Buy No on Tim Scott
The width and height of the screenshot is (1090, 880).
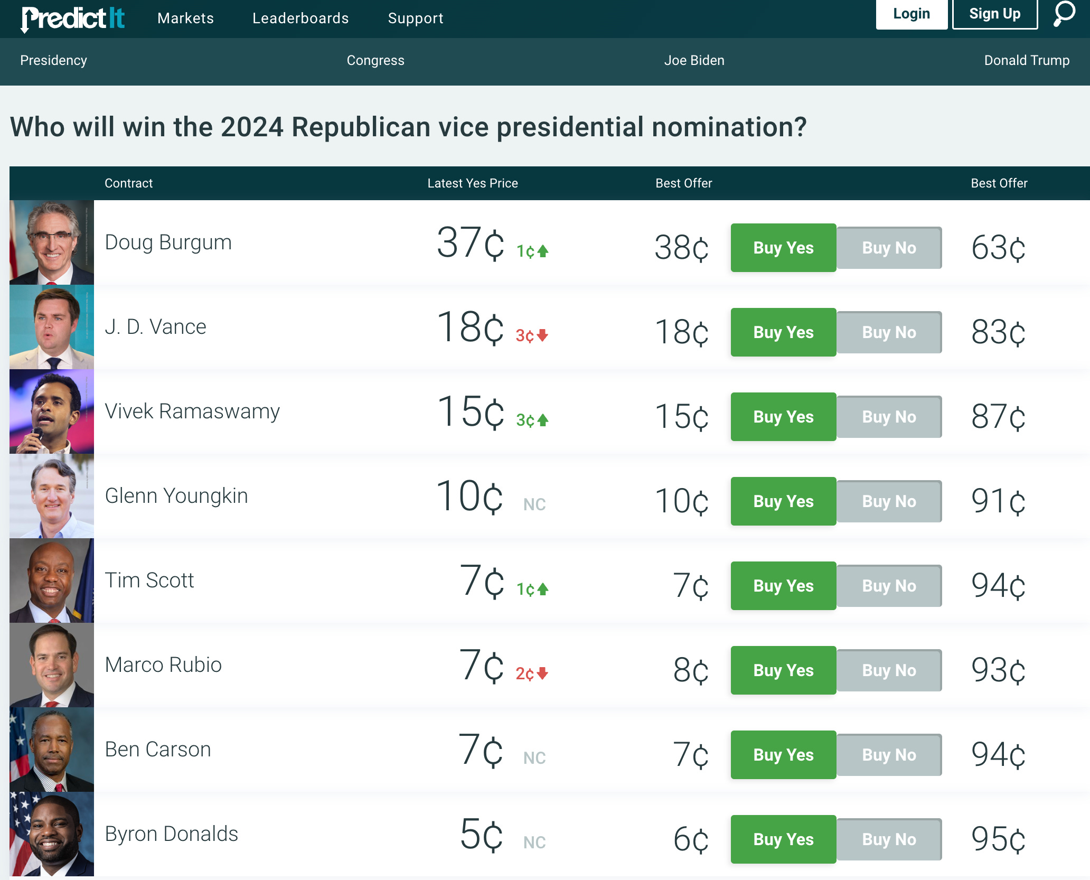[889, 586]
